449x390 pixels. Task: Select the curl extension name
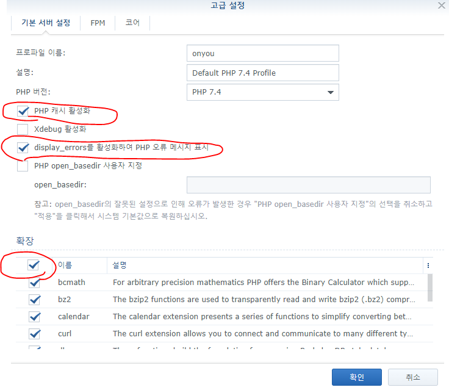[x=65, y=334]
